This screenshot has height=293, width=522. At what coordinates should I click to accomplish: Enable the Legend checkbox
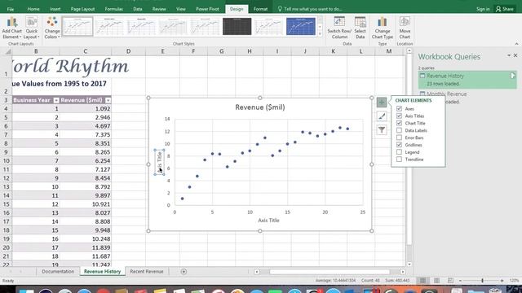pos(399,152)
